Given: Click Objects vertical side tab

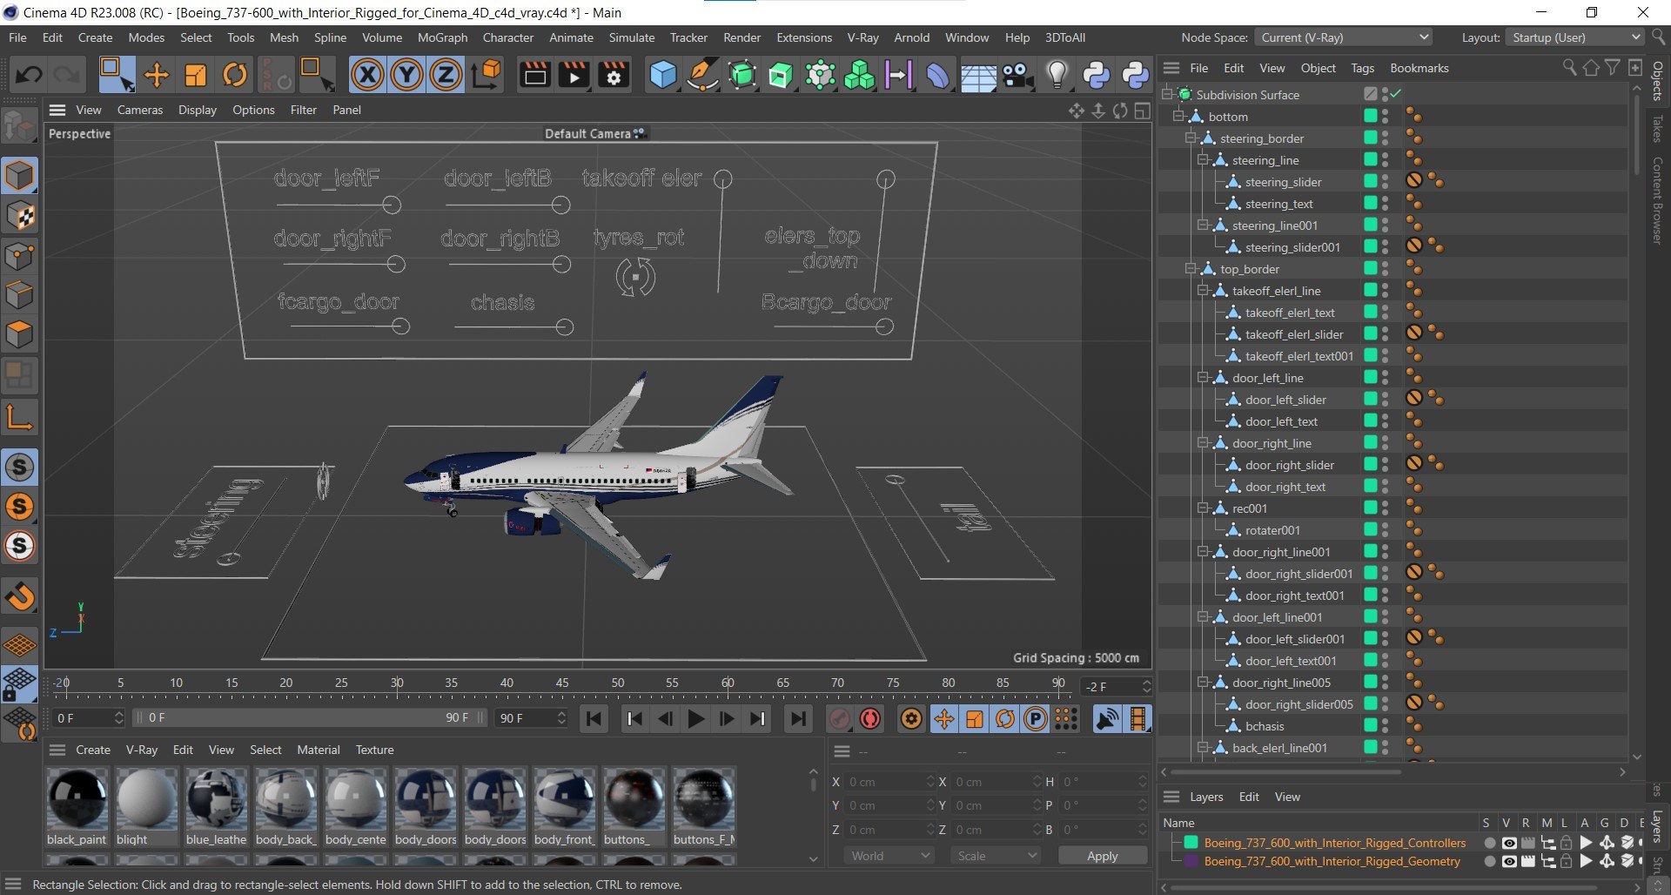Looking at the screenshot, I should tap(1658, 81).
